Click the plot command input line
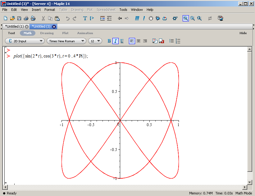 tap(51, 56)
